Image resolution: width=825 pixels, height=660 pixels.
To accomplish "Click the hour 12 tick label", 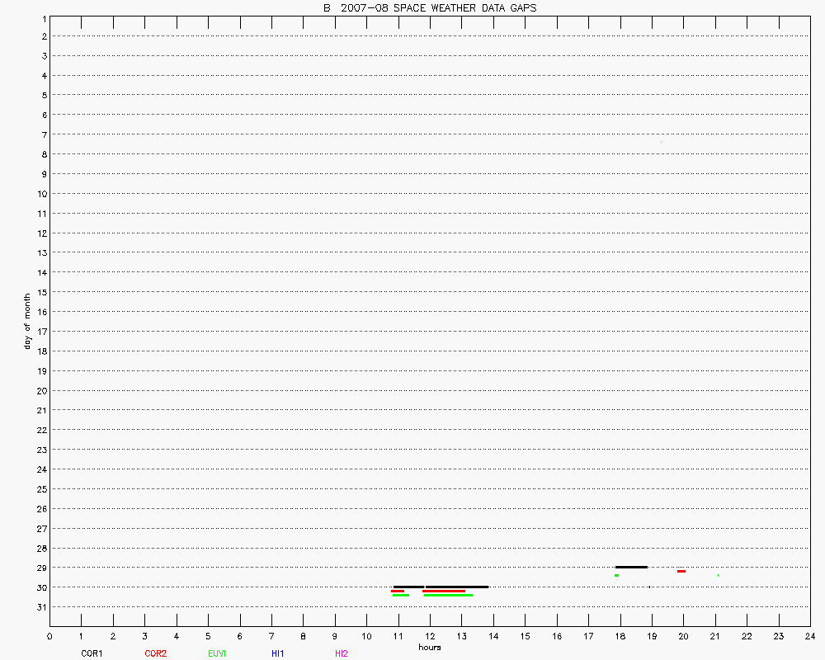I will [x=430, y=636].
